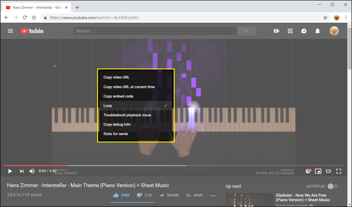Close the Hans Zimmer tab

click(x=66, y=7)
